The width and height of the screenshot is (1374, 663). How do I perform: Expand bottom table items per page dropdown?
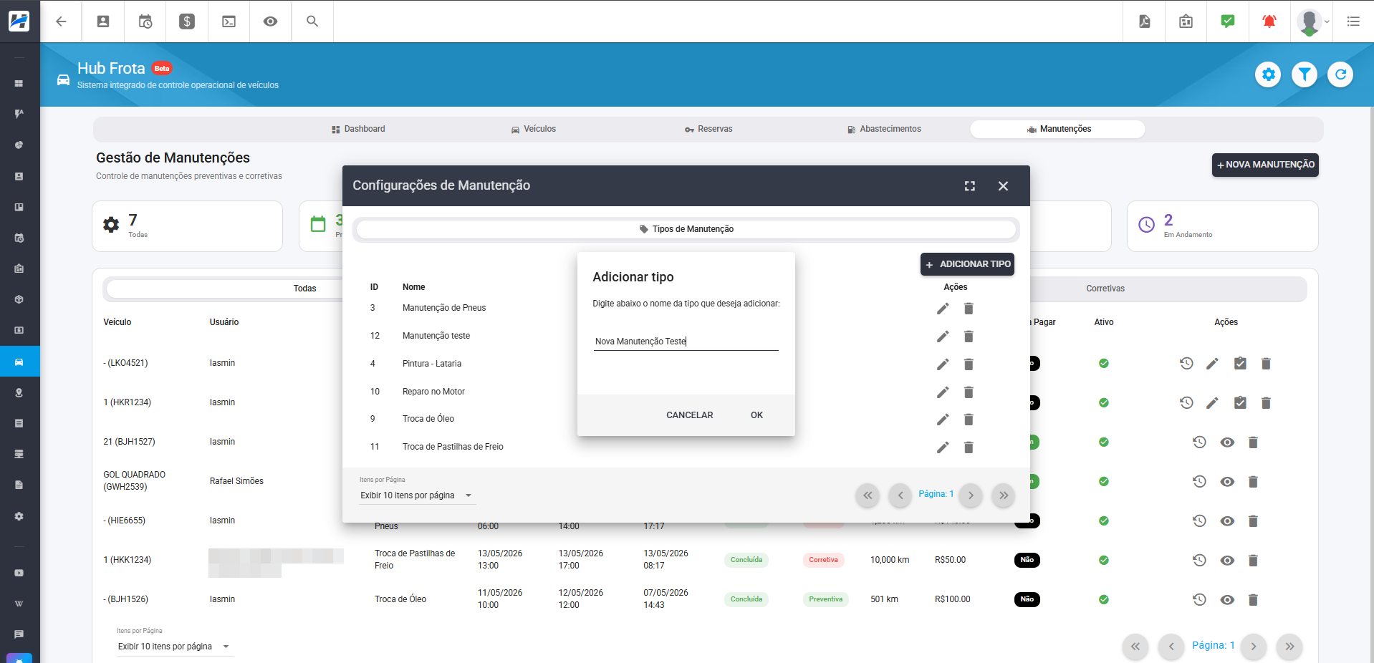[175, 647]
